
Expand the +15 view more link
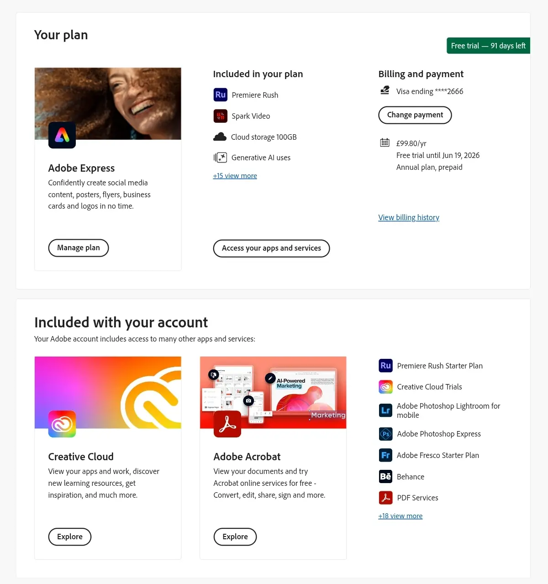coord(235,176)
